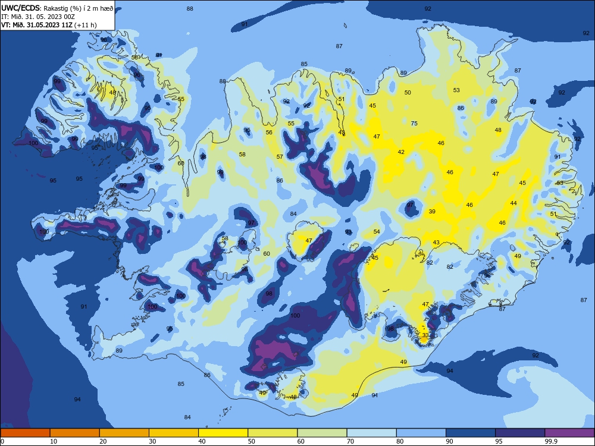This screenshot has height=446, width=595.
Task: Click the bright yellow 40–50 legend swatch
Action: [223, 433]
